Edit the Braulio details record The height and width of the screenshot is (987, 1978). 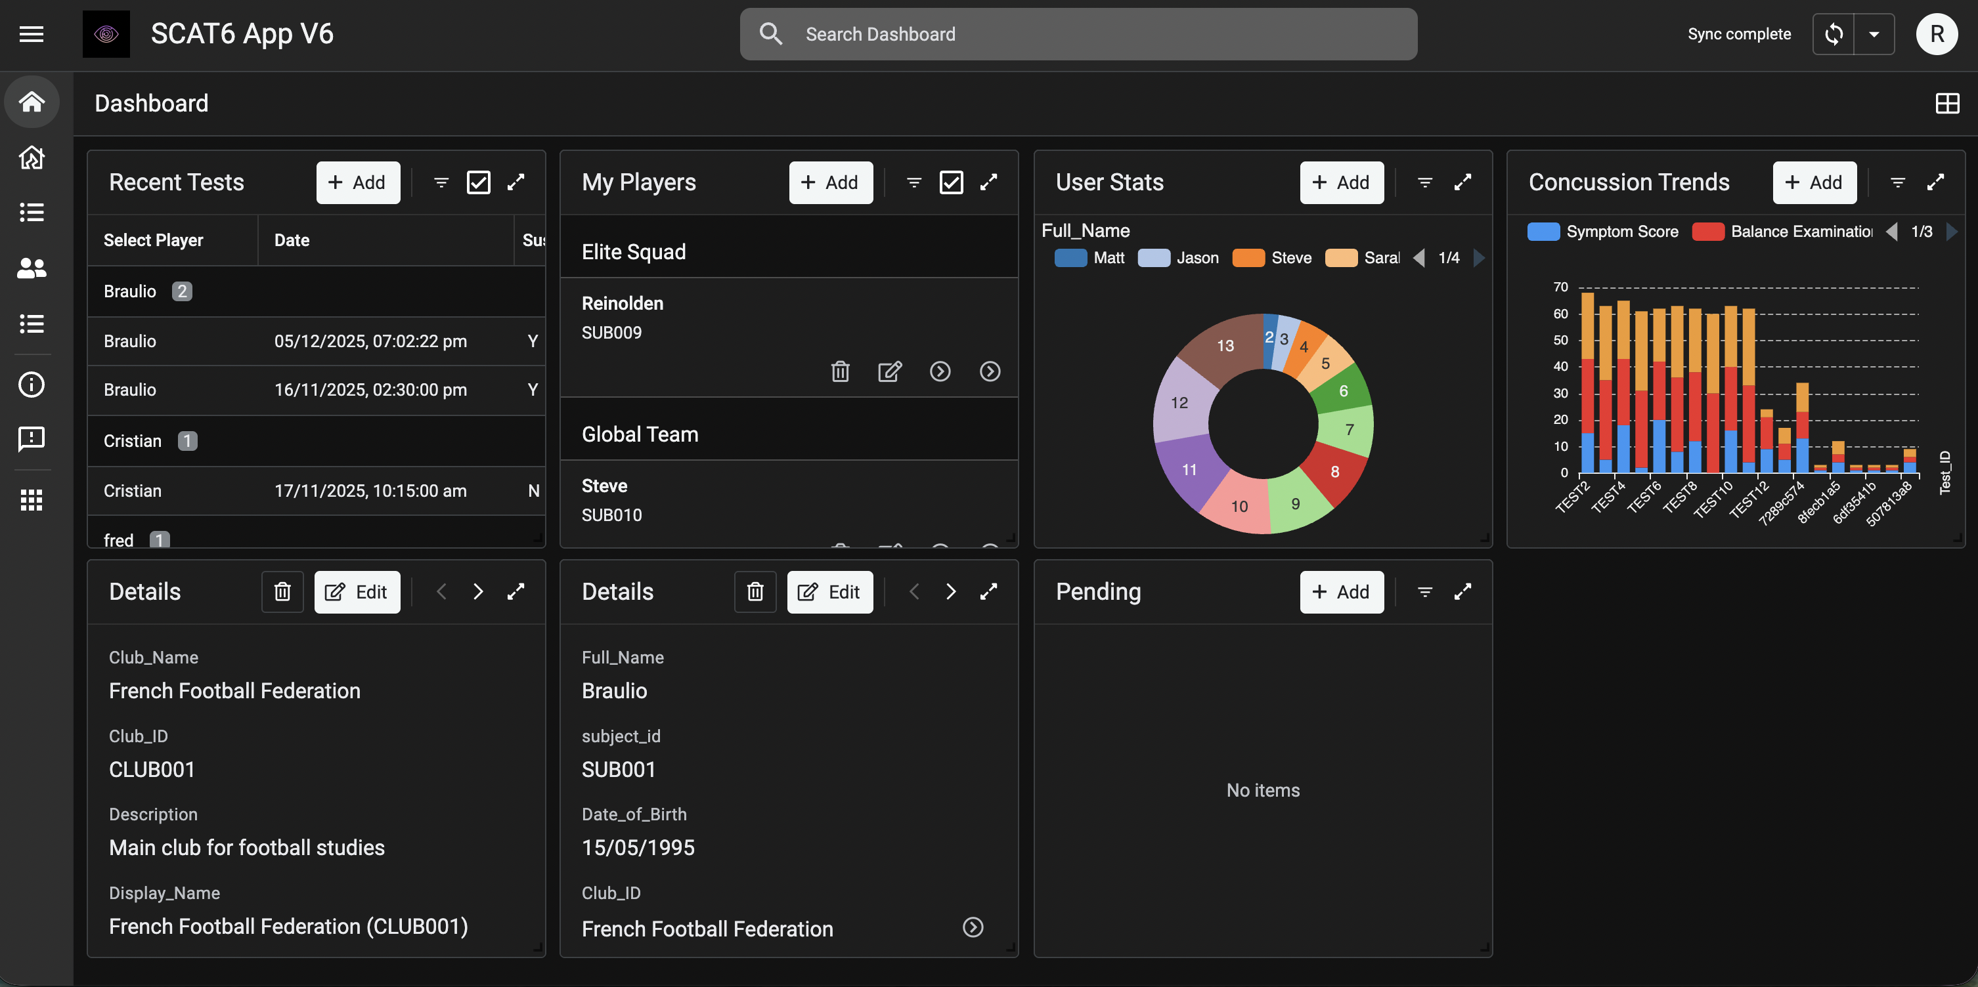tap(829, 592)
